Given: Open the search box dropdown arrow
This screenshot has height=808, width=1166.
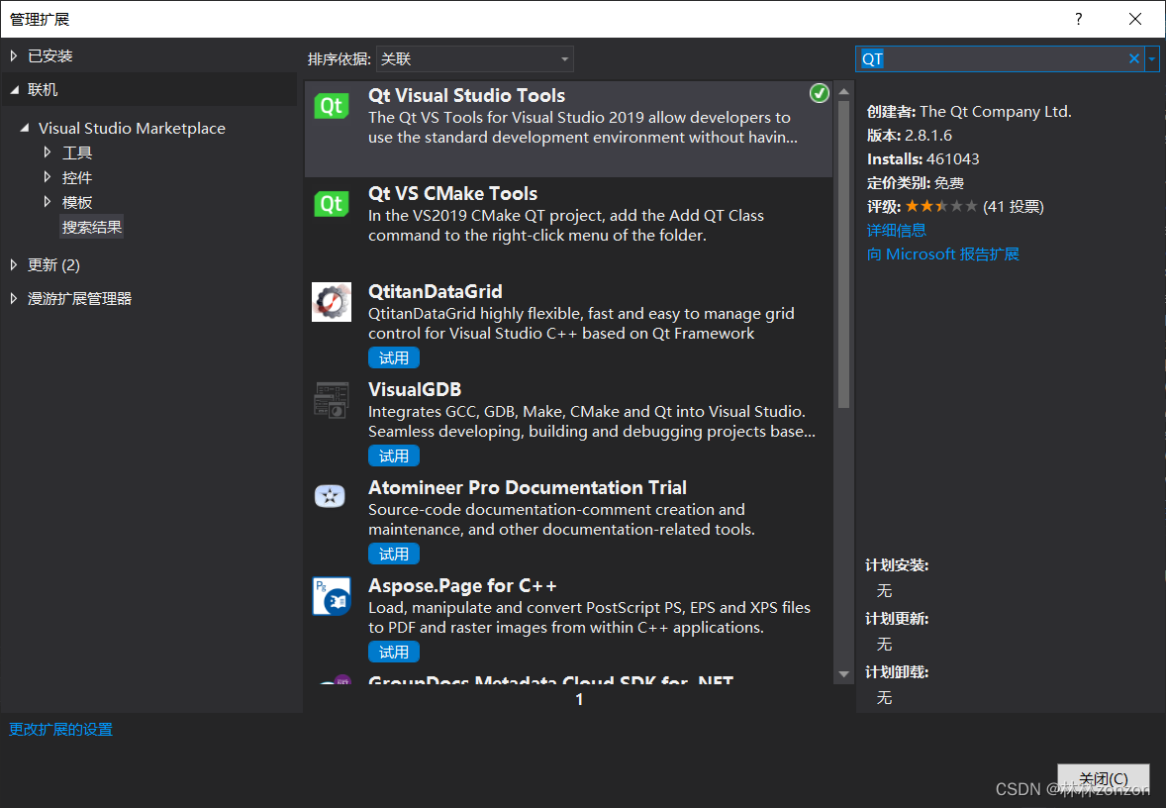Looking at the screenshot, I should pyautogui.click(x=1152, y=58).
